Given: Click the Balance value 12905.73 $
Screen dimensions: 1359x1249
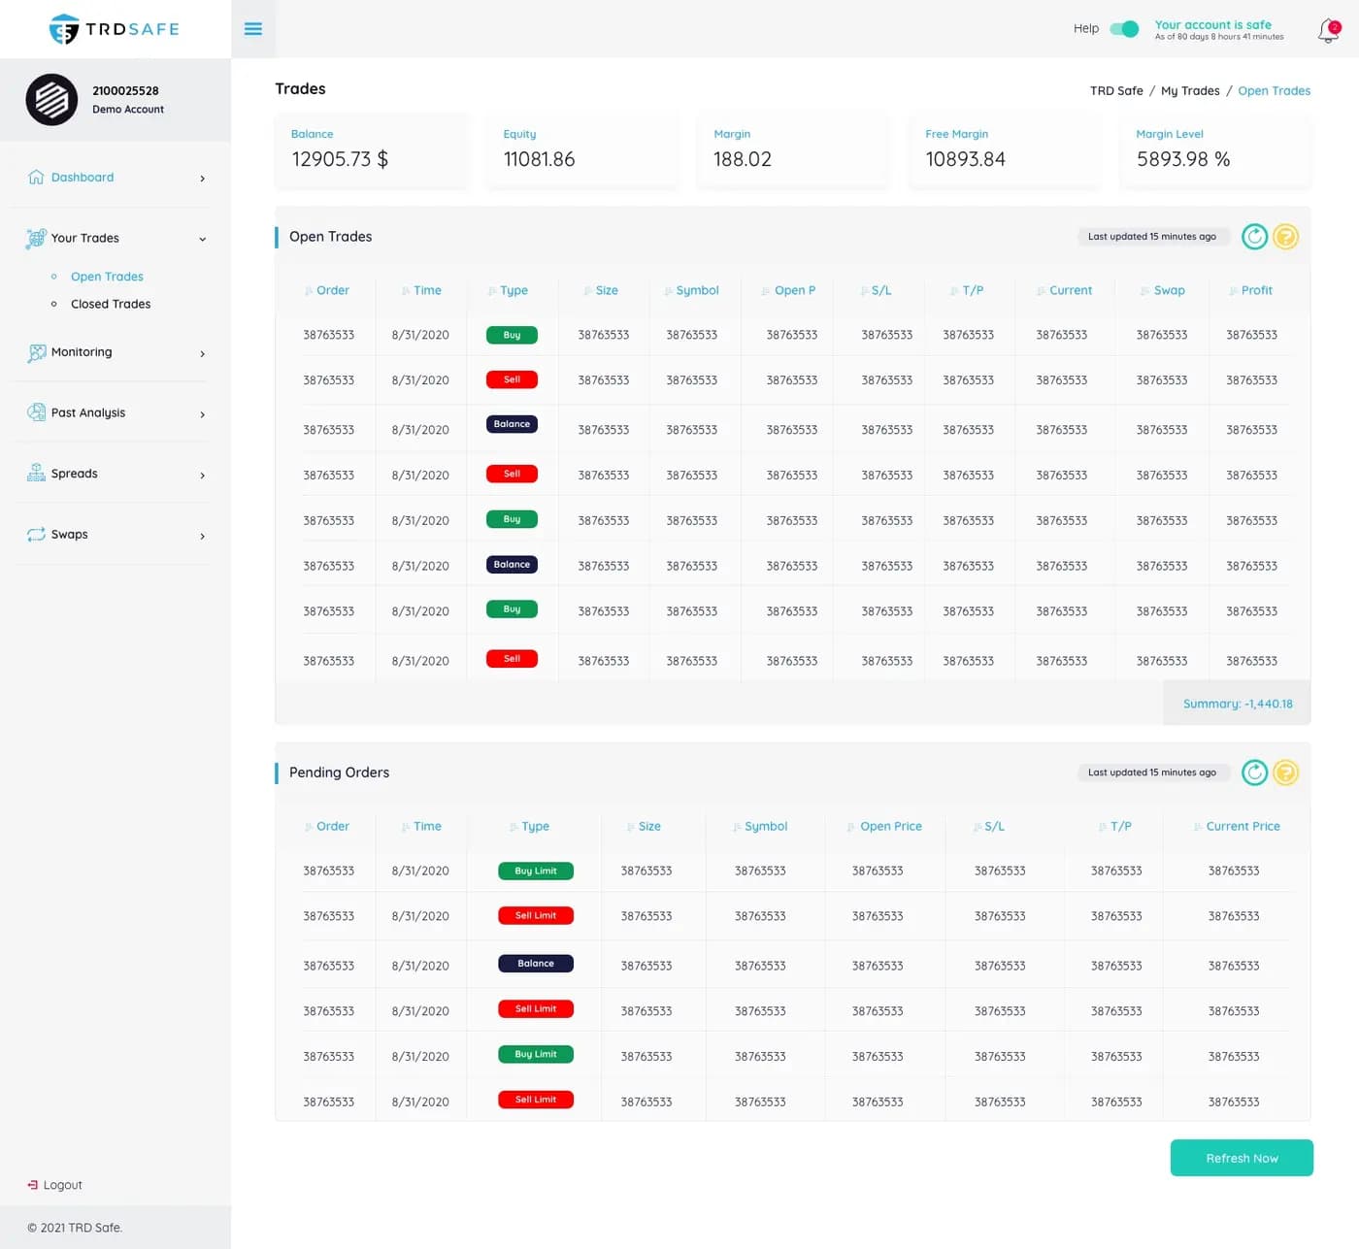Looking at the screenshot, I should [340, 159].
